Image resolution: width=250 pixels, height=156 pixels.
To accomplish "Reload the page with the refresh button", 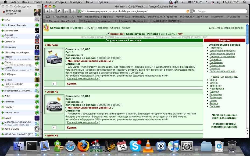I will pyautogui.click(x=59, y=11).
